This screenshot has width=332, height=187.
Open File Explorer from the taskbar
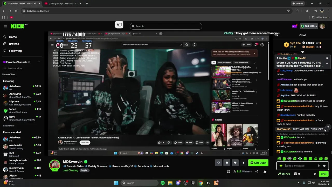(x=170, y=183)
